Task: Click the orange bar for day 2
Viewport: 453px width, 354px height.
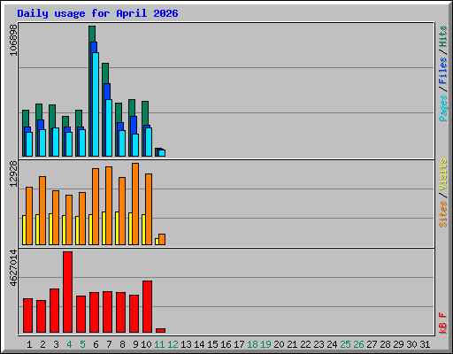Action: click(x=42, y=211)
